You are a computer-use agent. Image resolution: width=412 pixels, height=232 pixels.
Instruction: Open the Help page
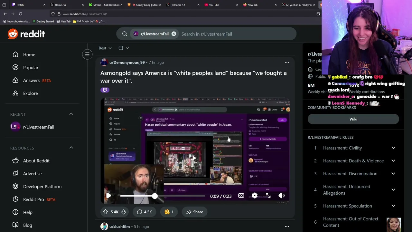pyautogui.click(x=28, y=212)
